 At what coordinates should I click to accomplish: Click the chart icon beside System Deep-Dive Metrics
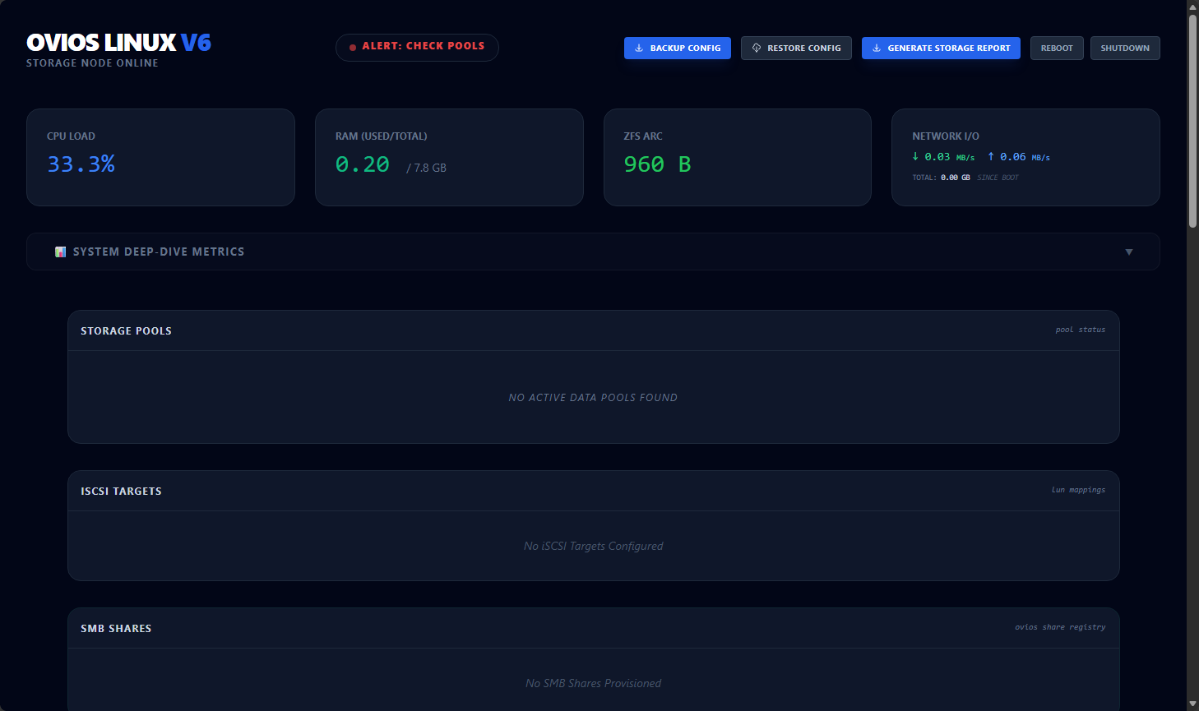tap(60, 252)
